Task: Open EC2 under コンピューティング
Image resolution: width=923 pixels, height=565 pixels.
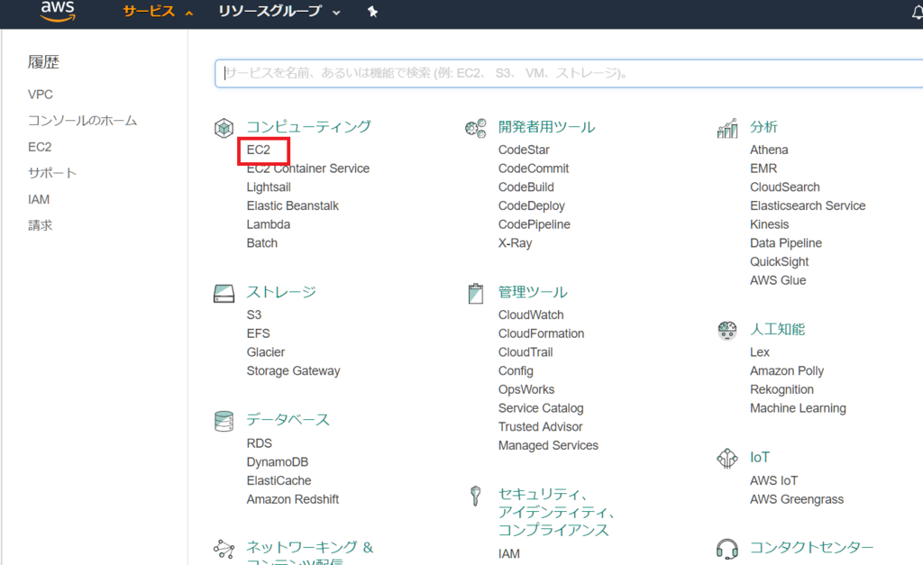Action: point(259,150)
